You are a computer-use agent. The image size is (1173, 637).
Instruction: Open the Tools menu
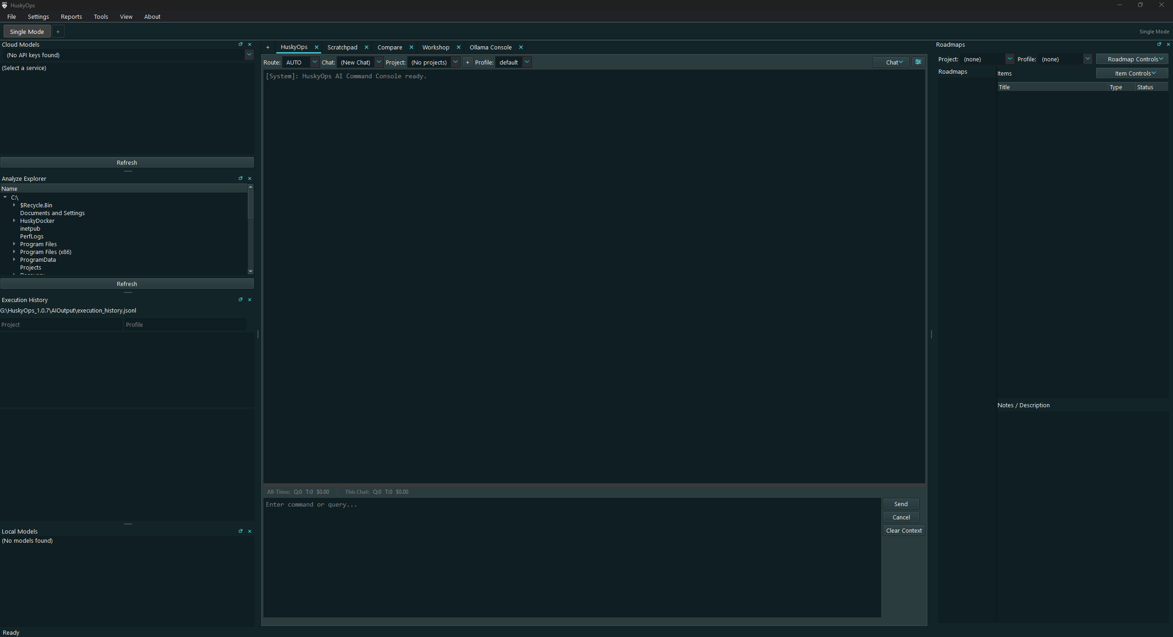pyautogui.click(x=101, y=16)
